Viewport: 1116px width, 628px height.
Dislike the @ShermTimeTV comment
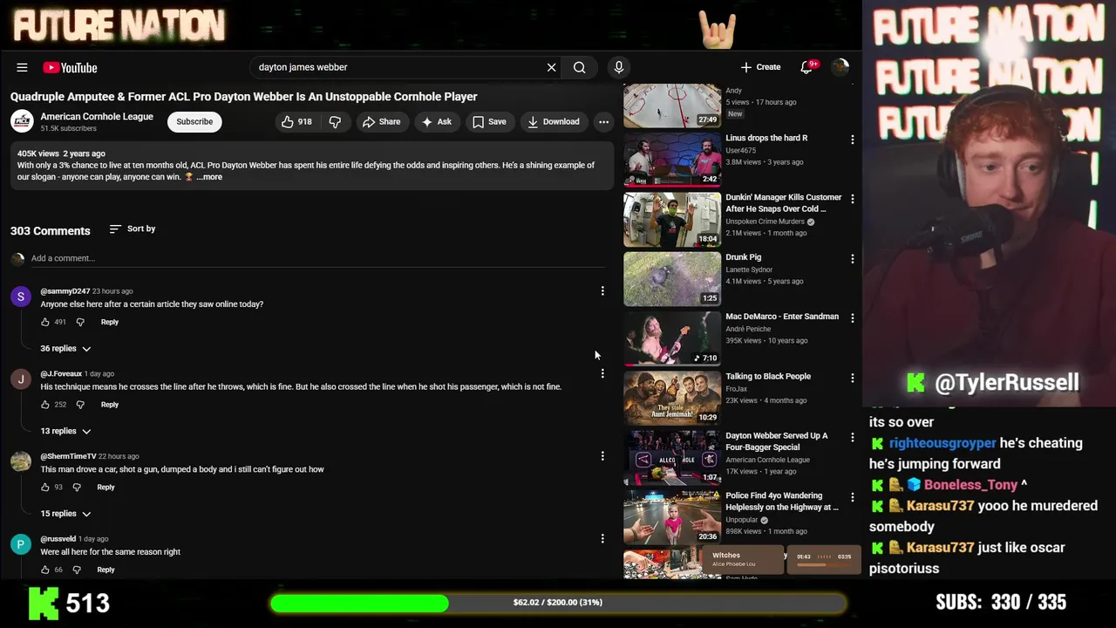pos(77,487)
